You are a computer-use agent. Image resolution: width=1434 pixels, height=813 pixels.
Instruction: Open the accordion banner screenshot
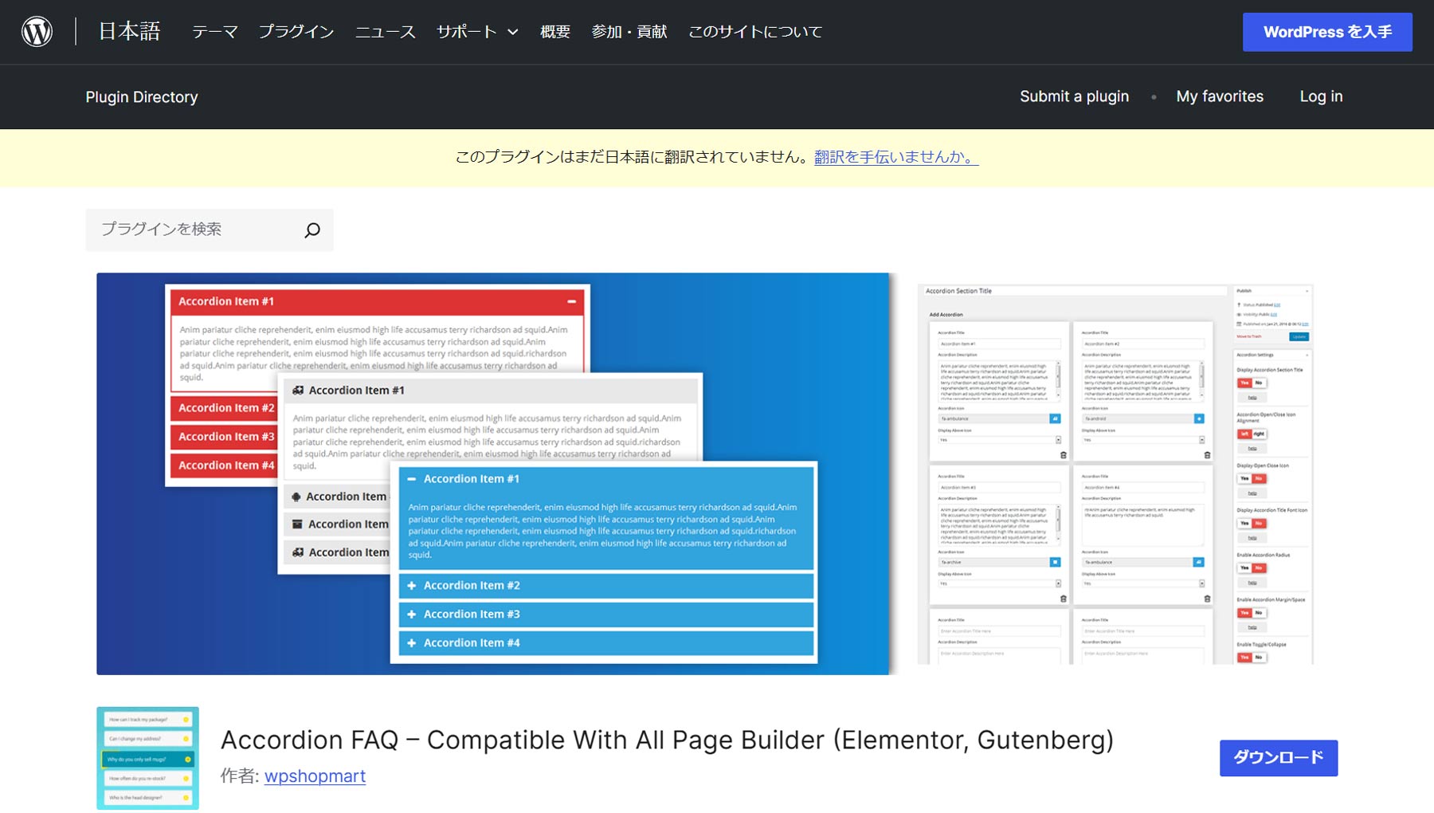492,473
